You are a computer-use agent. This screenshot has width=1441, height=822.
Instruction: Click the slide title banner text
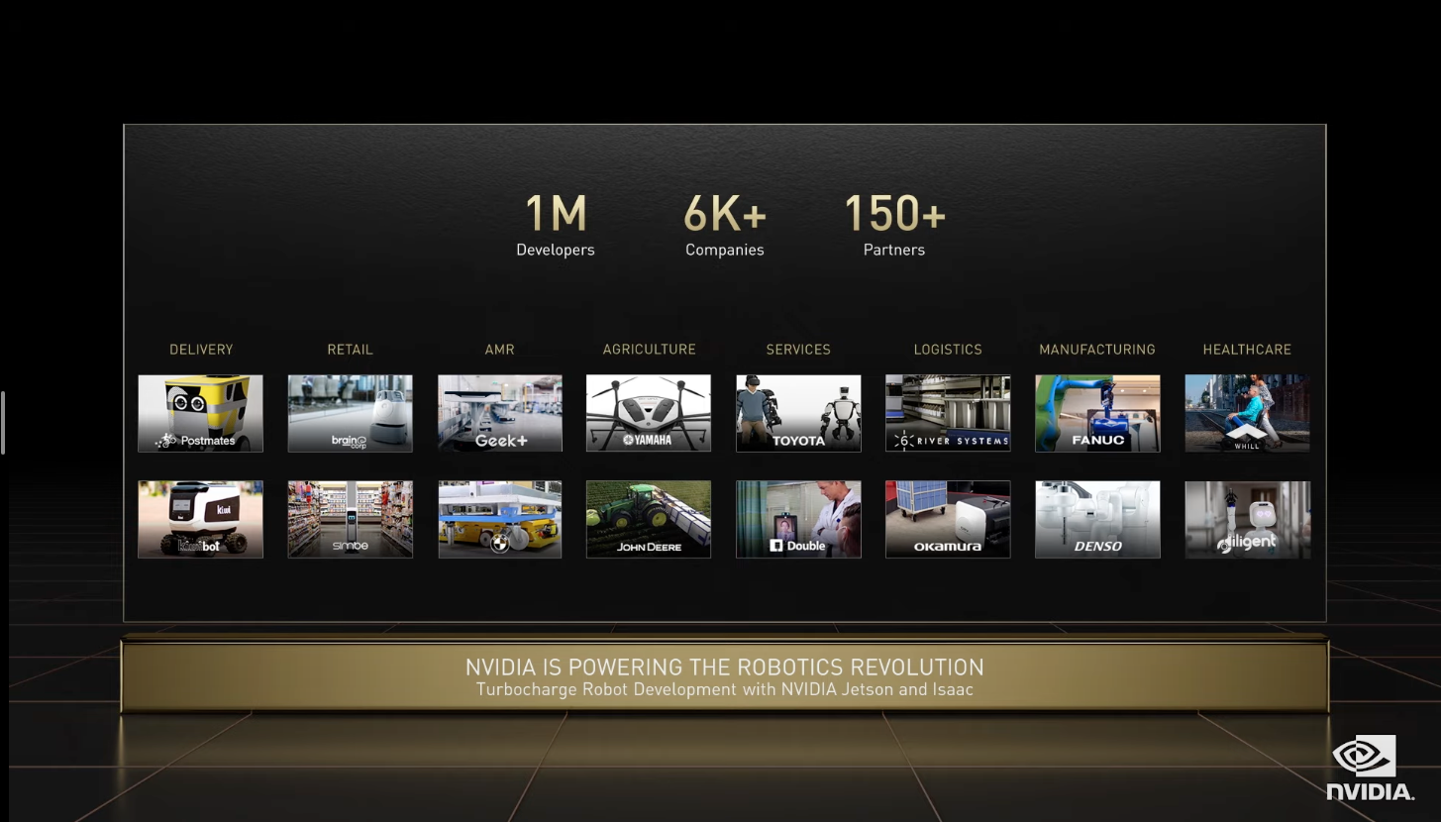click(x=724, y=668)
